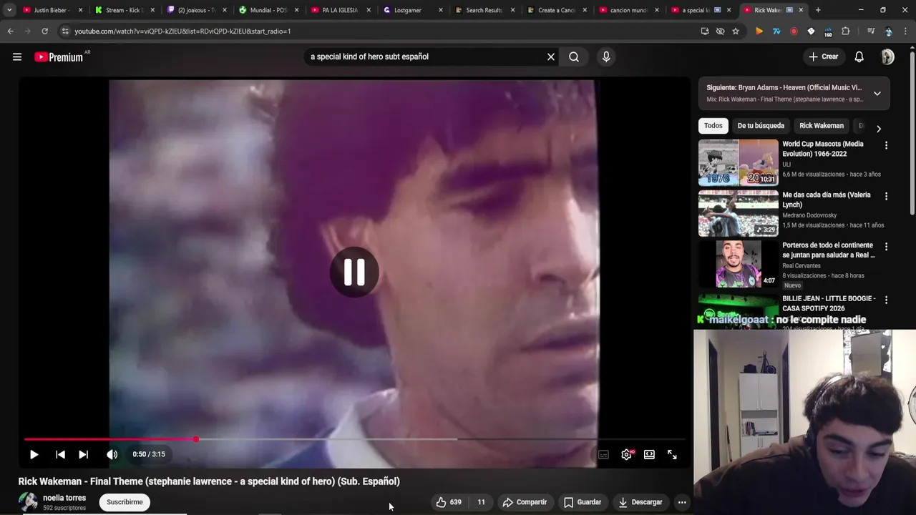The height and width of the screenshot is (515, 916).
Task: Click the large pause overlay on video
Action: 354,272
